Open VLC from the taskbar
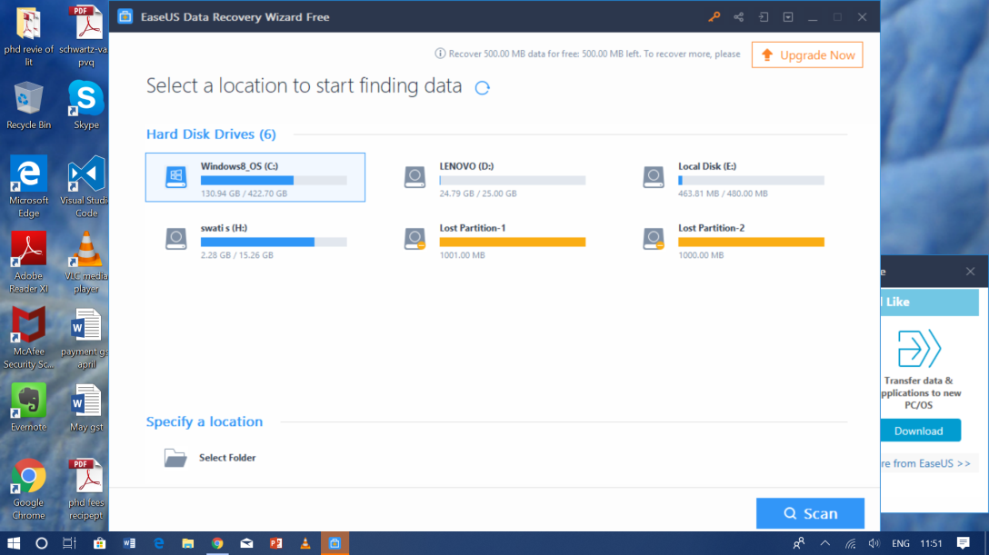The height and width of the screenshot is (555, 989). [x=305, y=543]
